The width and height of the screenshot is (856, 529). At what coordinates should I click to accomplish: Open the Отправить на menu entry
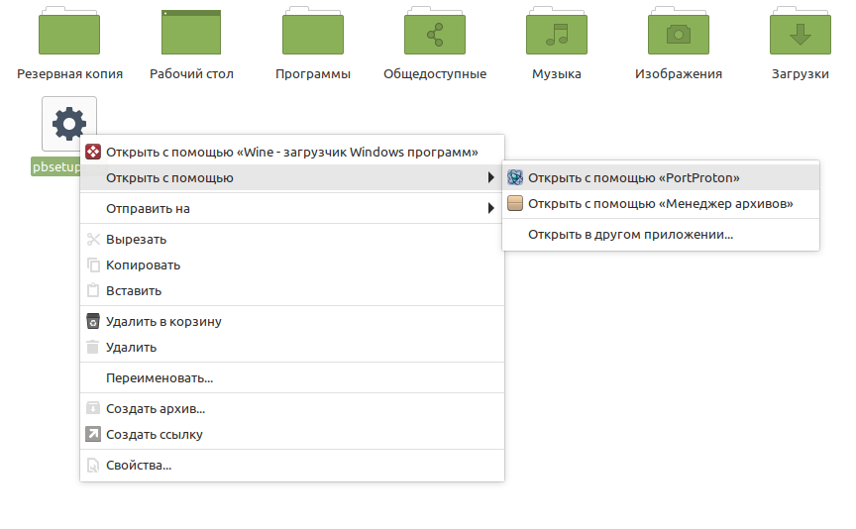click(292, 208)
